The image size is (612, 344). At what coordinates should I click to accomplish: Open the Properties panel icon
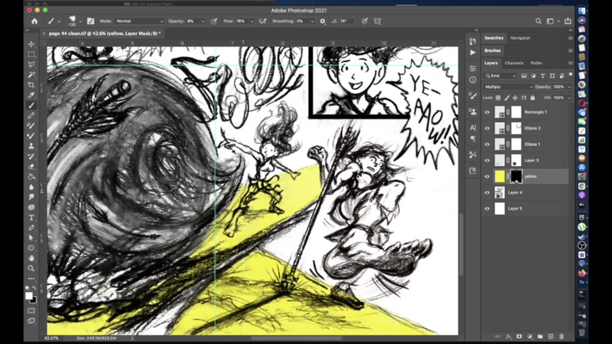click(473, 68)
